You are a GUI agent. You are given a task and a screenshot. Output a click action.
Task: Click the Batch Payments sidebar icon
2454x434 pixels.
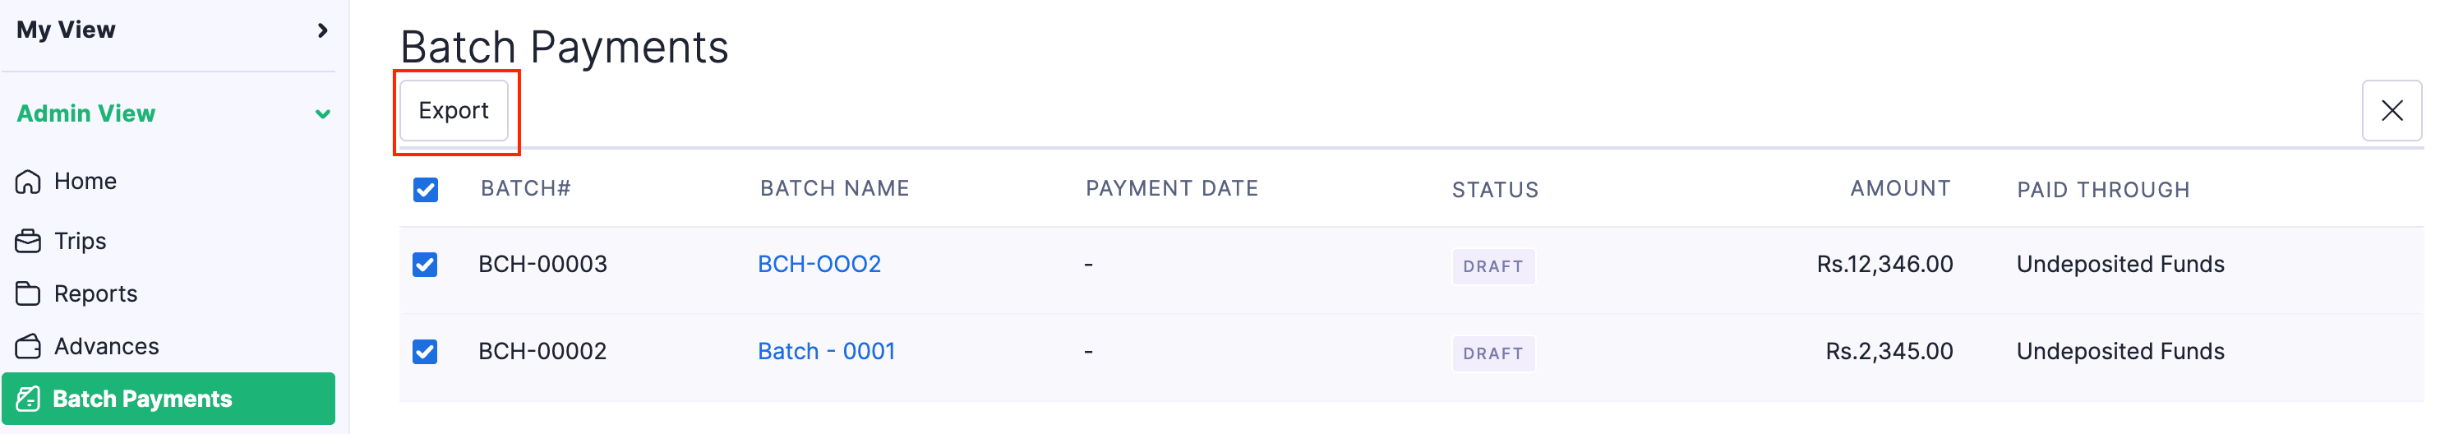click(x=29, y=399)
